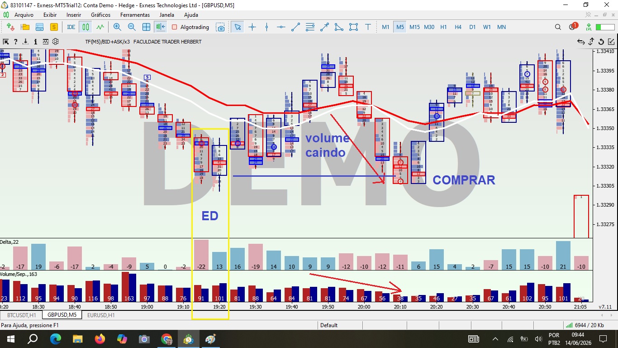This screenshot has width=618, height=348.
Task: Switch to the EURUSD,H1 chart tab
Action: 101,315
